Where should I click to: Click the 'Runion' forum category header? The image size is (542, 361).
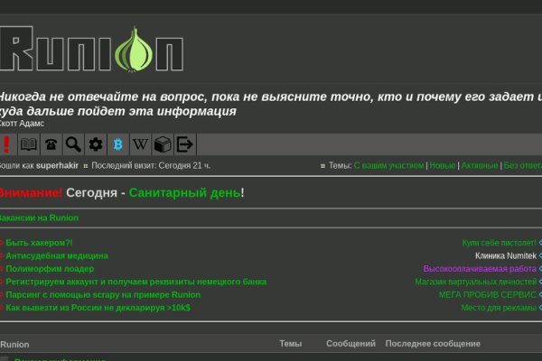point(14,344)
